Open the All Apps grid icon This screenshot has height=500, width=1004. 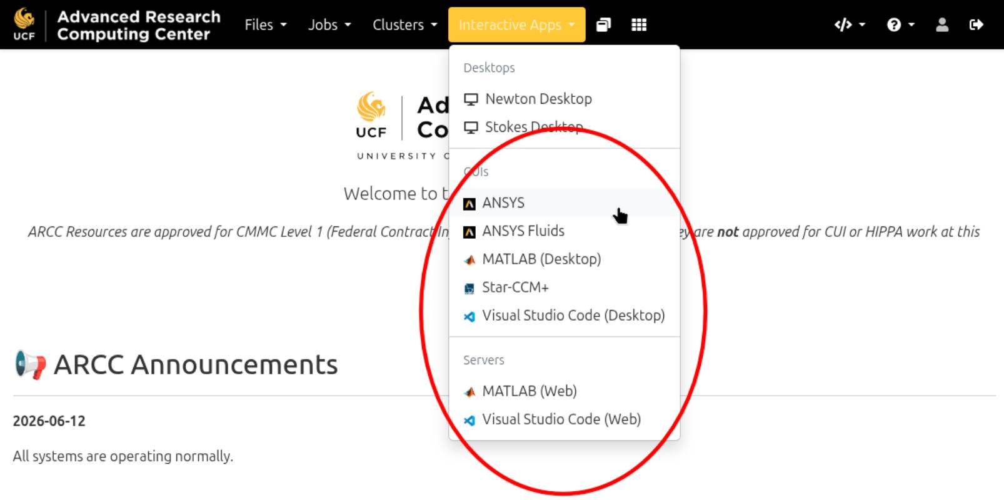pyautogui.click(x=639, y=25)
